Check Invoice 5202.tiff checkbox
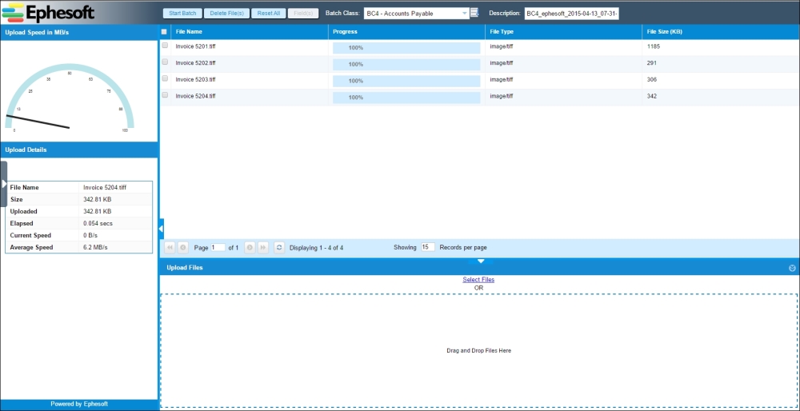The width and height of the screenshot is (800, 411). pyautogui.click(x=165, y=62)
